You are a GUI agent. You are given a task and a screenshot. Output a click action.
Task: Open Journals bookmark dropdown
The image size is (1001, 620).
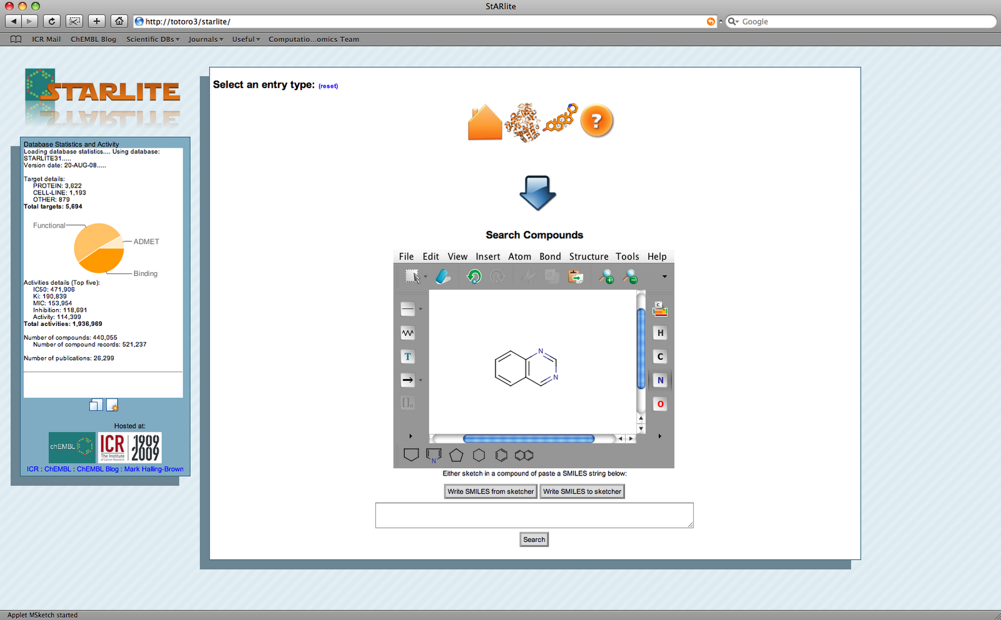point(205,39)
